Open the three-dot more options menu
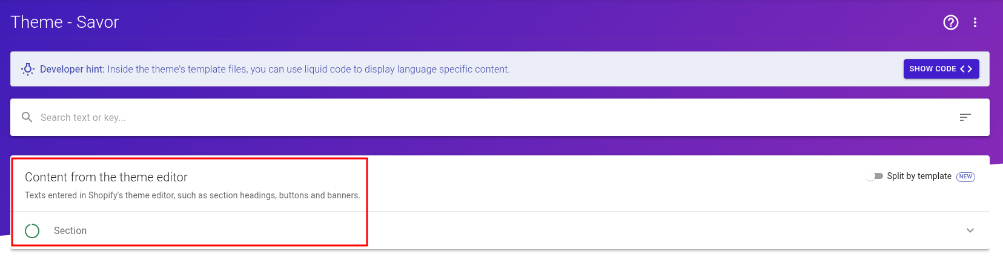 [975, 22]
